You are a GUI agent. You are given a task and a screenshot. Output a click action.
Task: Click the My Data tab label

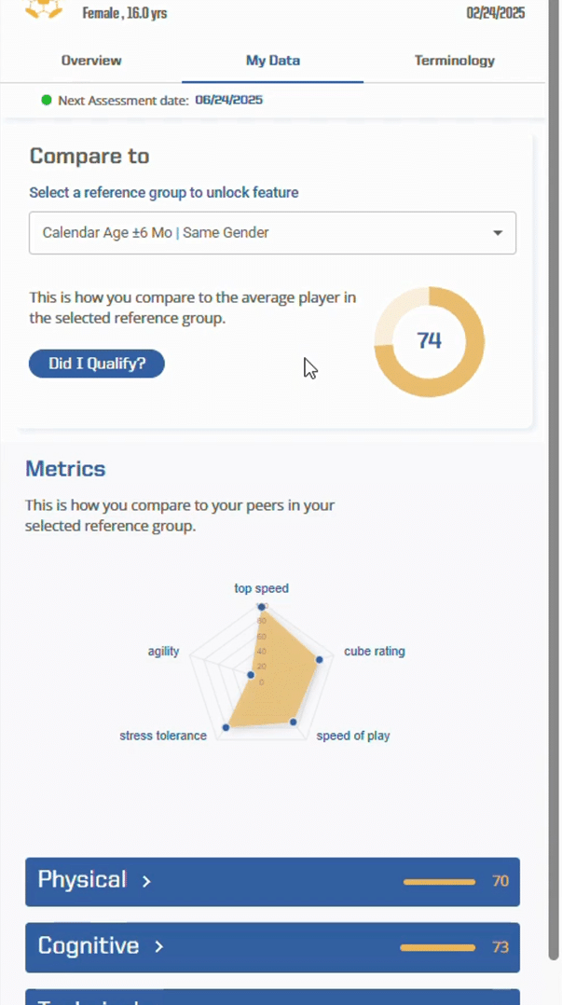tap(272, 61)
